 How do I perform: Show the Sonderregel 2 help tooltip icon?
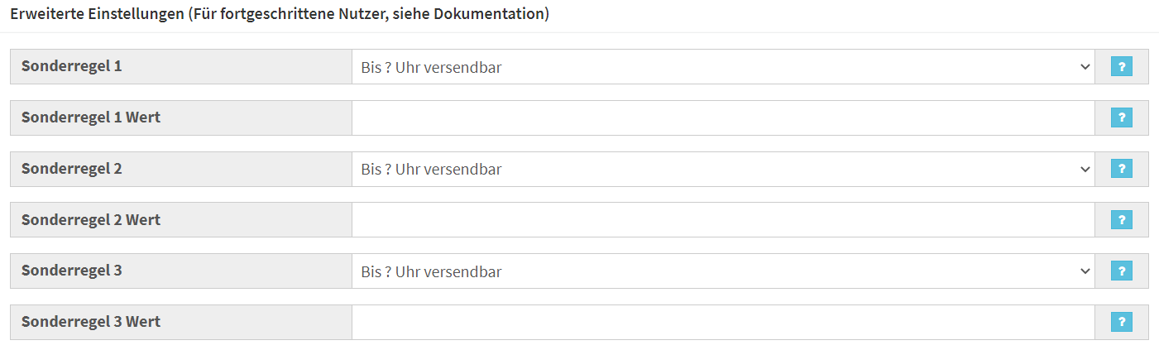[x=1121, y=170]
